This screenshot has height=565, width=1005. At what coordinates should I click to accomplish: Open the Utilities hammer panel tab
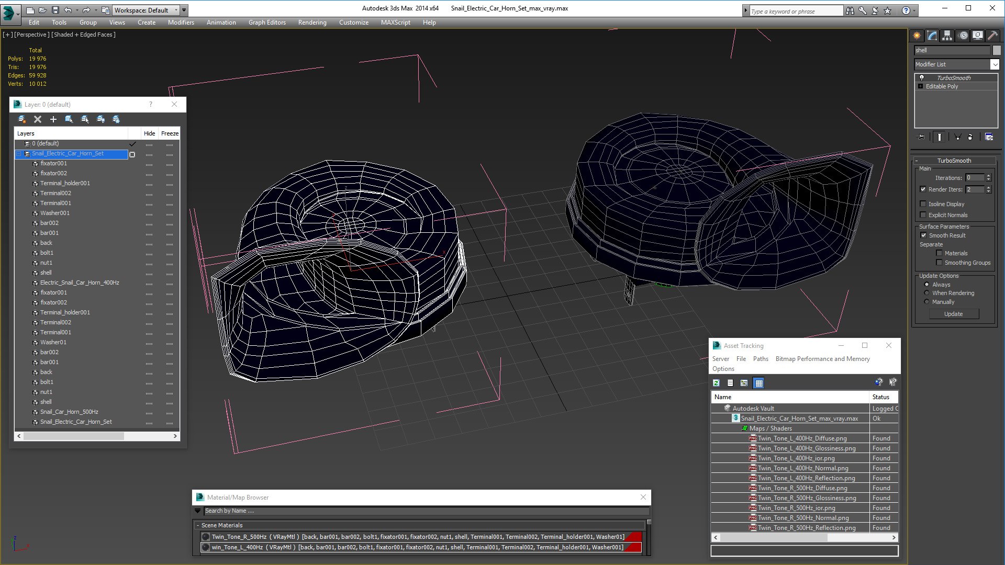point(992,36)
